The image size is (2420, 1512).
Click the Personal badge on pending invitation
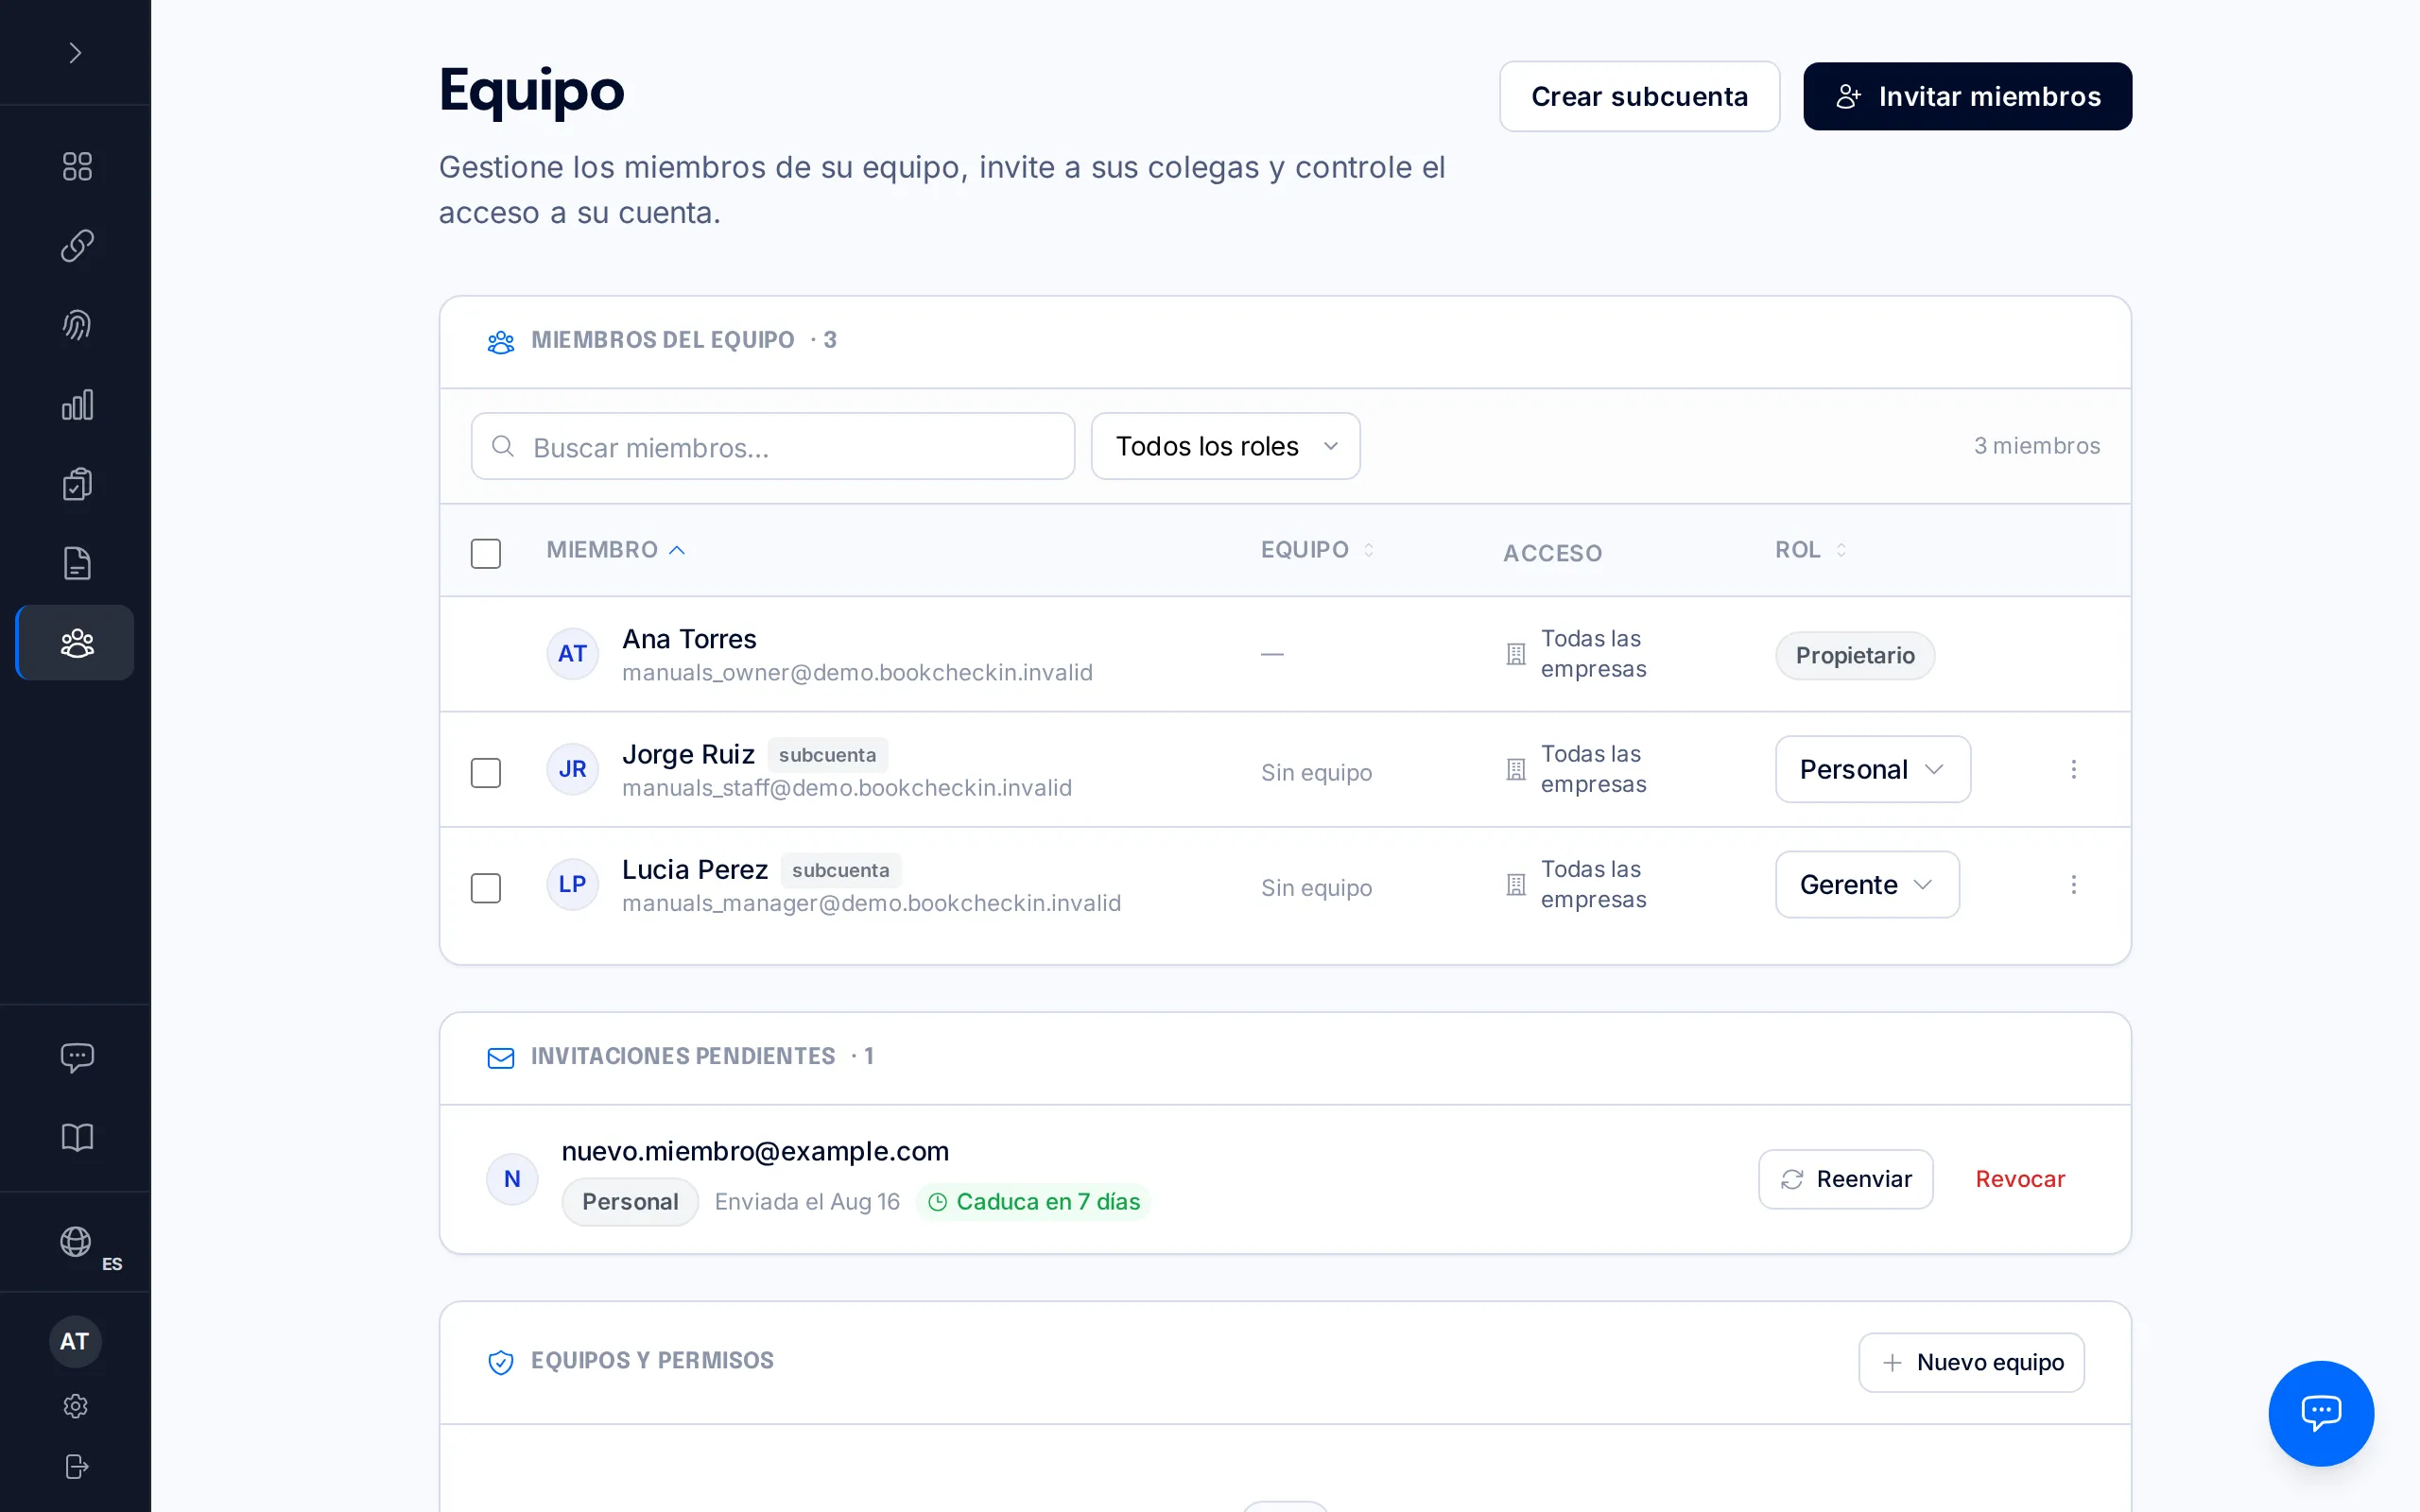pyautogui.click(x=630, y=1202)
